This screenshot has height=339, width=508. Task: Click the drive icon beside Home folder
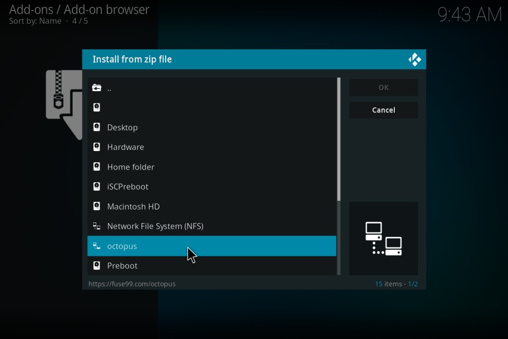(96, 167)
